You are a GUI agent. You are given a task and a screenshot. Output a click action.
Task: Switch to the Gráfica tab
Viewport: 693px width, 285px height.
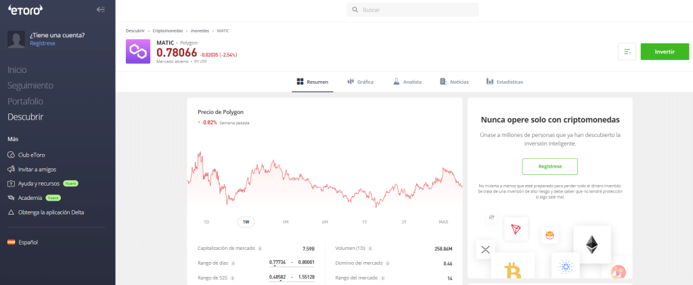(x=361, y=82)
